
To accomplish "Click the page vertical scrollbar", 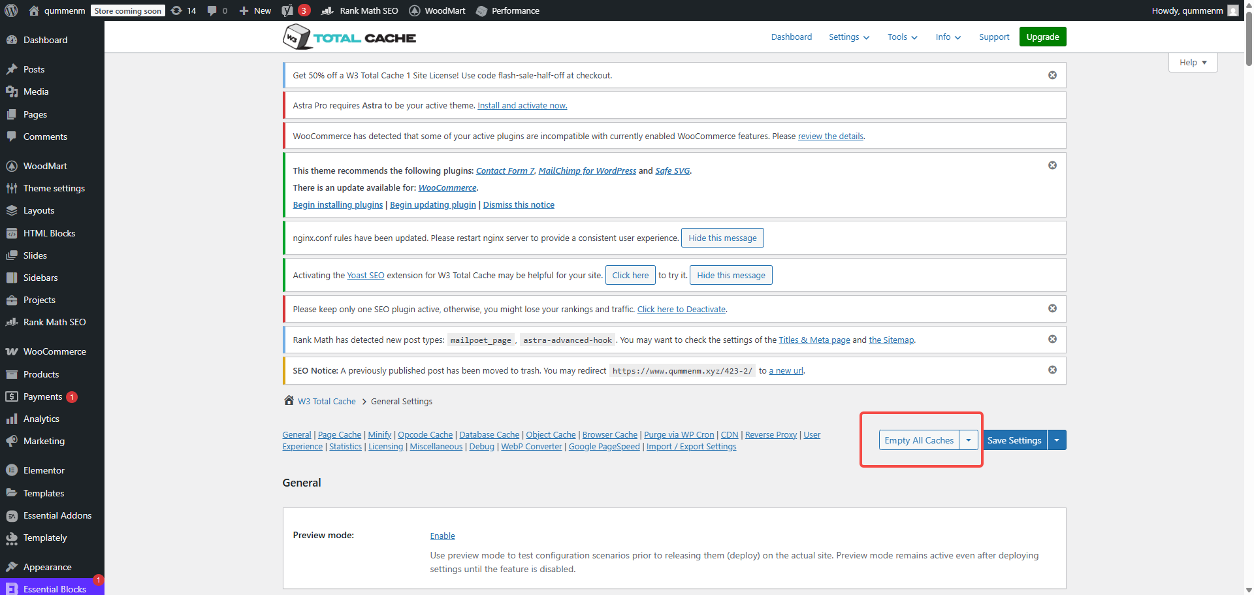I will point(1248,261).
